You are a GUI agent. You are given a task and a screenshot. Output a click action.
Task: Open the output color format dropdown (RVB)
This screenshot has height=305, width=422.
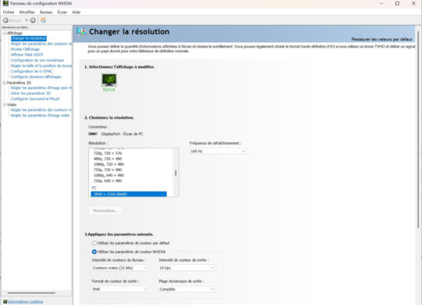click(x=120, y=289)
